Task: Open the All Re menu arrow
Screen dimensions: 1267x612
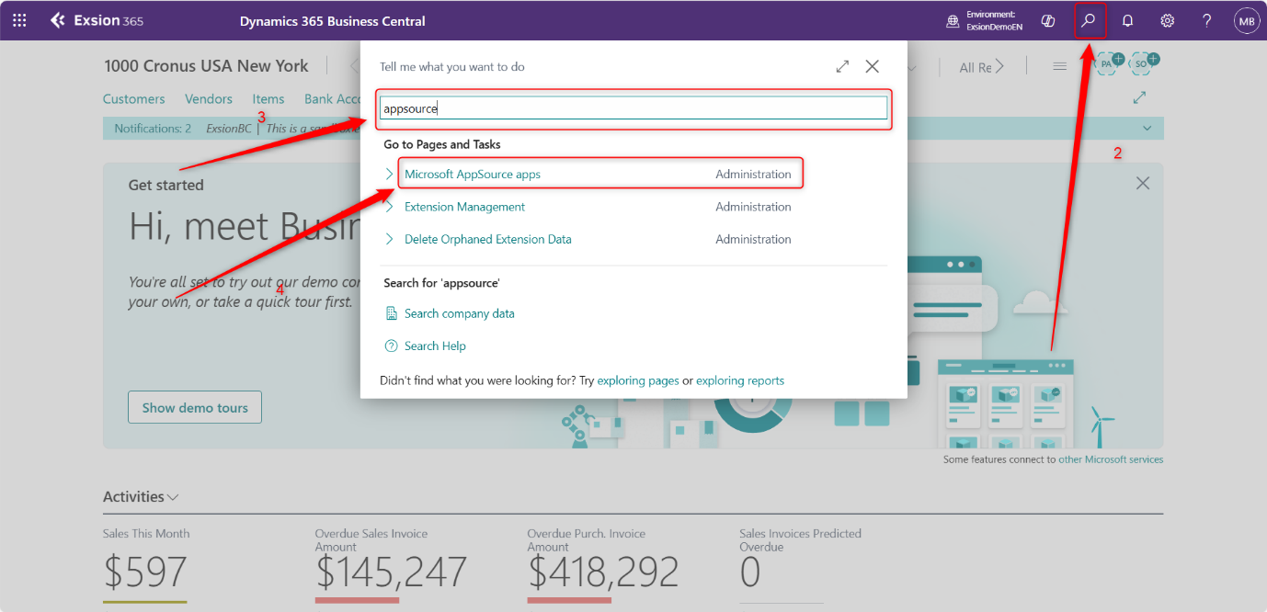Action: [1000, 66]
